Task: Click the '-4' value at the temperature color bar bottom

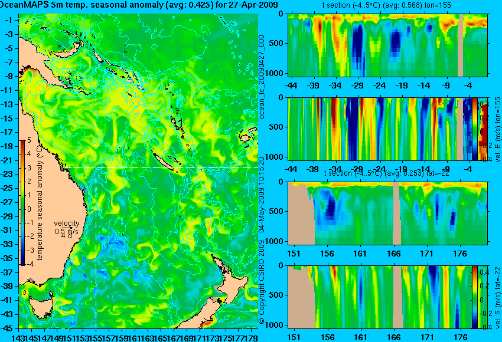Action: pyautogui.click(x=30, y=264)
